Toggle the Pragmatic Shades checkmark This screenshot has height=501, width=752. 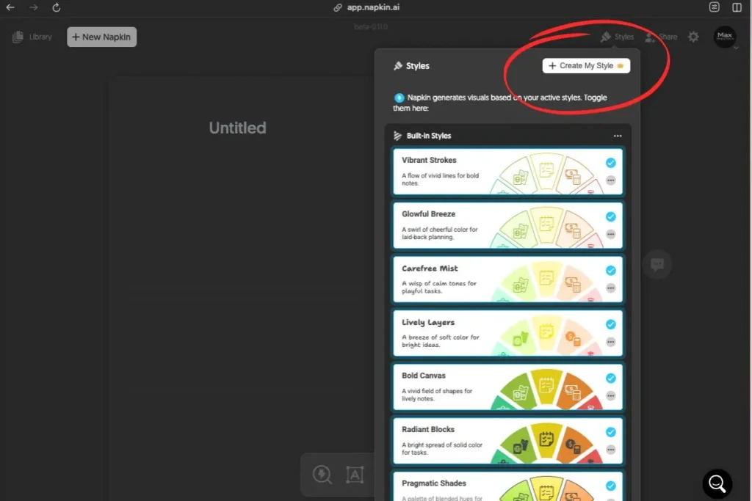[610, 486]
